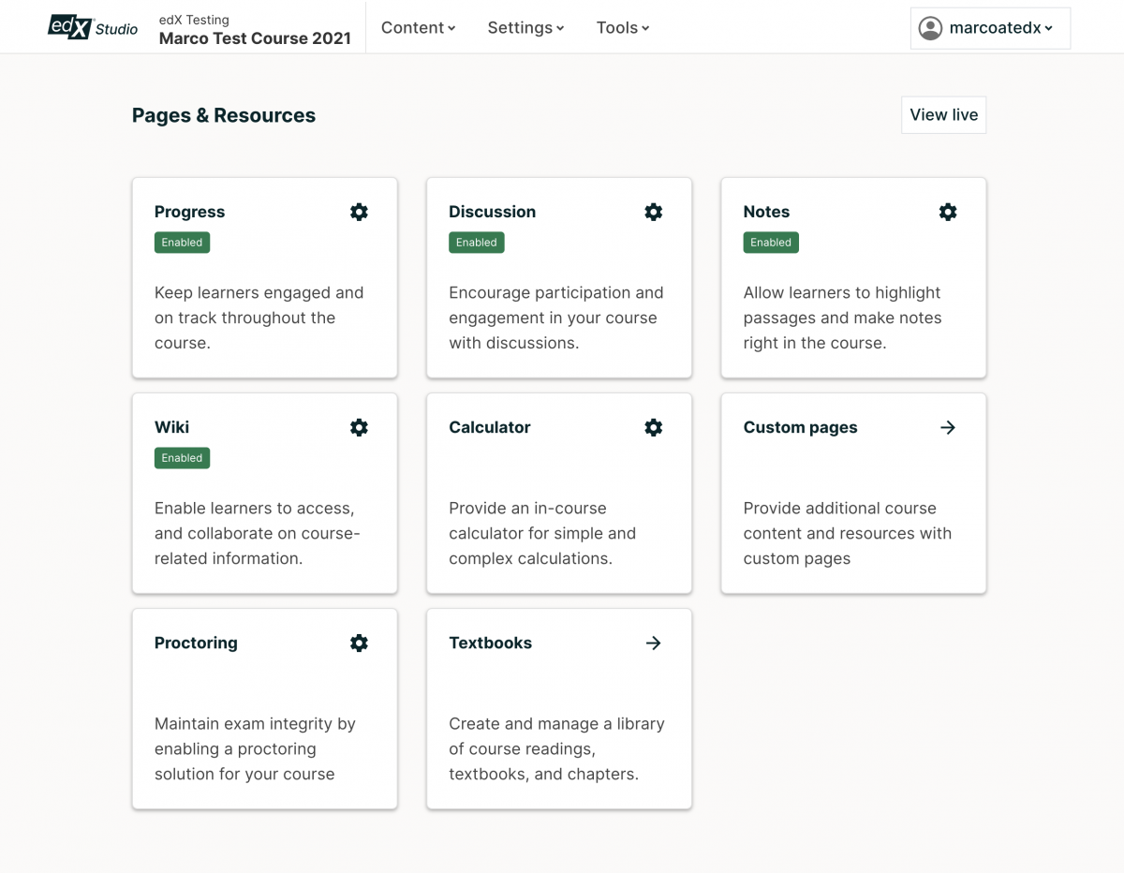Viewport: 1124px width, 873px height.
Task: Click the Textbooks arrow icon
Action: tap(654, 643)
